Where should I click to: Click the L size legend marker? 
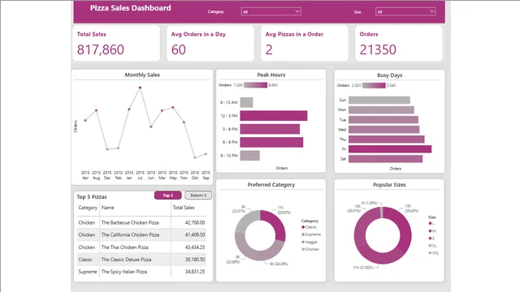[x=430, y=224]
